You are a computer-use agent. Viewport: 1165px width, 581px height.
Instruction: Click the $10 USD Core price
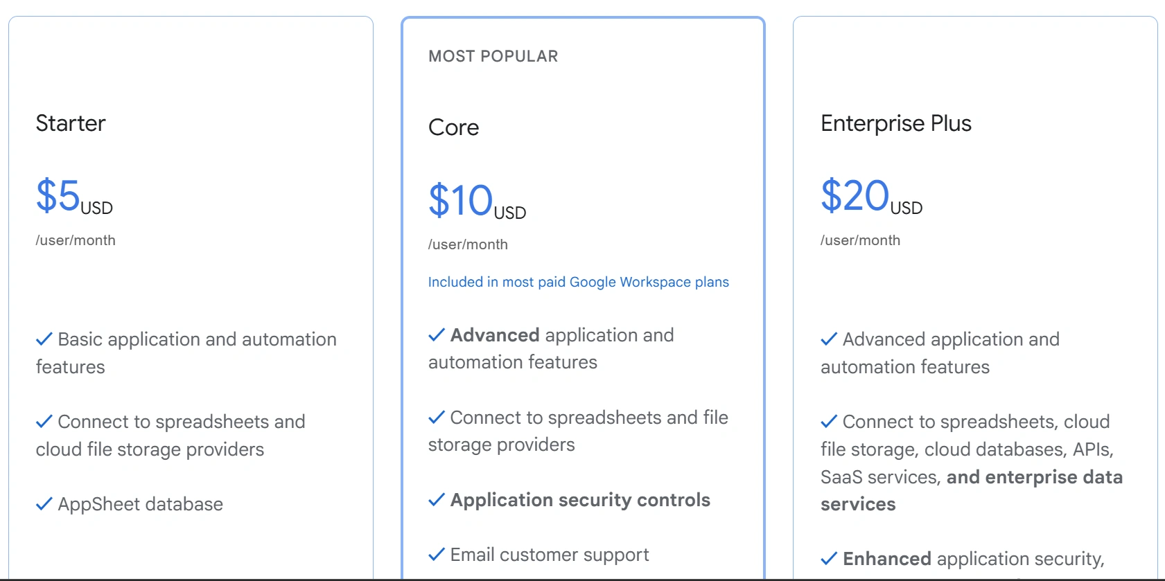pyautogui.click(x=476, y=201)
